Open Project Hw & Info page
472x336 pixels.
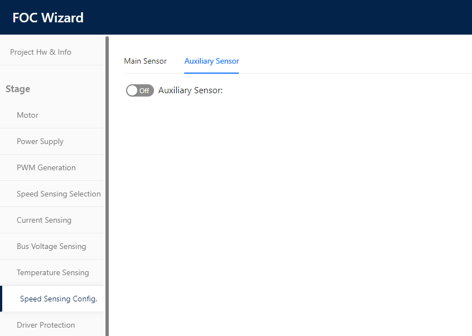pos(41,52)
